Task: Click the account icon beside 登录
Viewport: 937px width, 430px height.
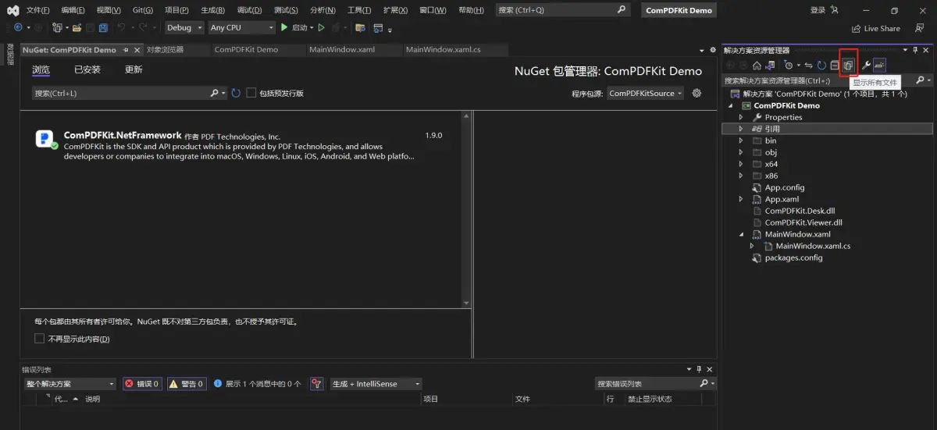Action: click(x=835, y=10)
